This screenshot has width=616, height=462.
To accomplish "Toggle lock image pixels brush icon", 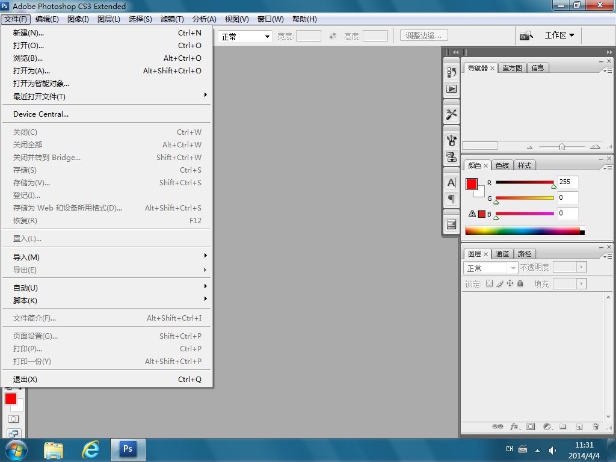I will pos(500,283).
